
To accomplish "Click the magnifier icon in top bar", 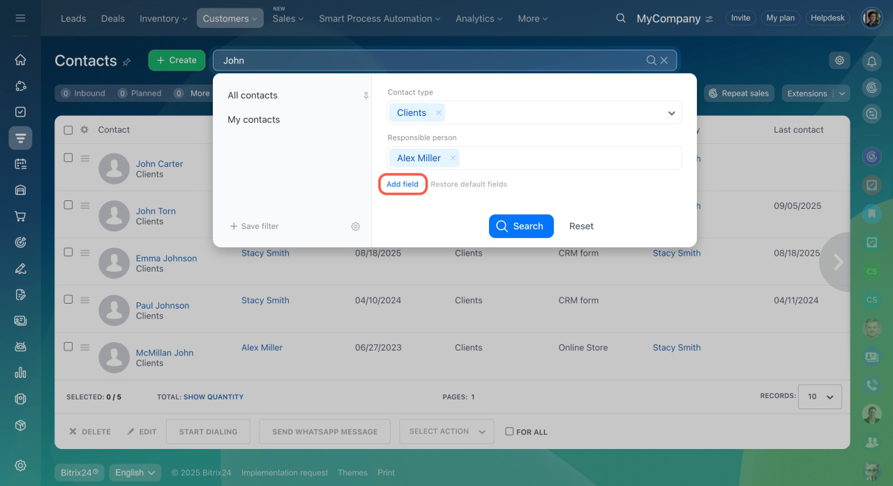I will click(x=621, y=18).
